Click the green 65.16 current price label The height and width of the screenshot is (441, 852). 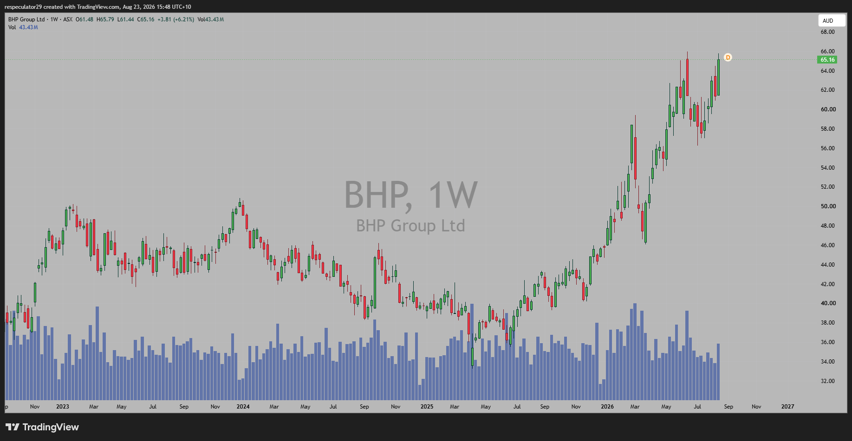(827, 60)
